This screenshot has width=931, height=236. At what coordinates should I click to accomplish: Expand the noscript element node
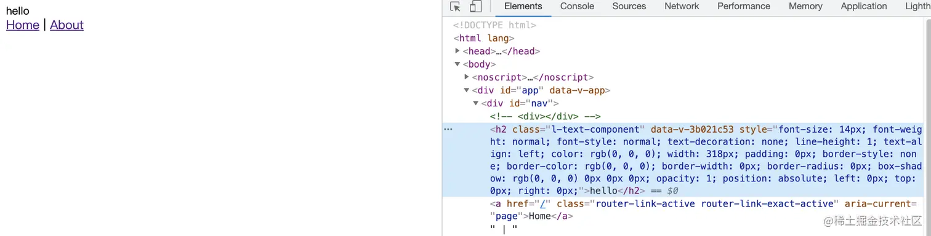pos(467,77)
